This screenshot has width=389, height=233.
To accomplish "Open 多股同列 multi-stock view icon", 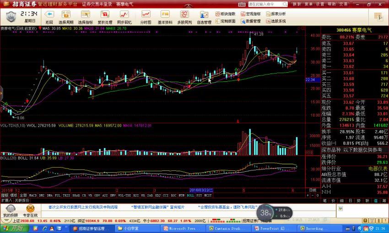I will [184, 14].
